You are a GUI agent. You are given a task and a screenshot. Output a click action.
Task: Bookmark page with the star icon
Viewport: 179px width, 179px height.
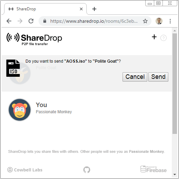(x=145, y=21)
